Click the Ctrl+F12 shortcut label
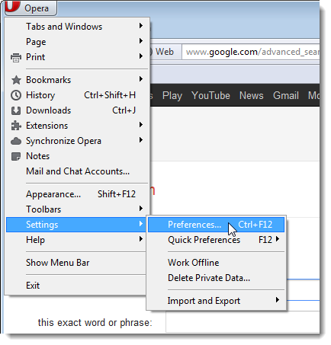 click(255, 225)
